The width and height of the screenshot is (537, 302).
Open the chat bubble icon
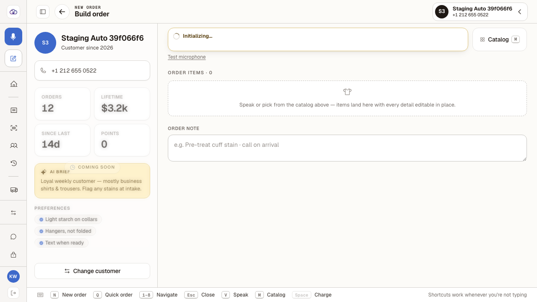tap(13, 237)
